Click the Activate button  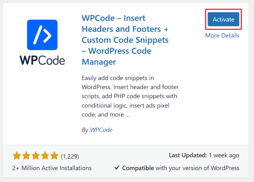(x=224, y=19)
